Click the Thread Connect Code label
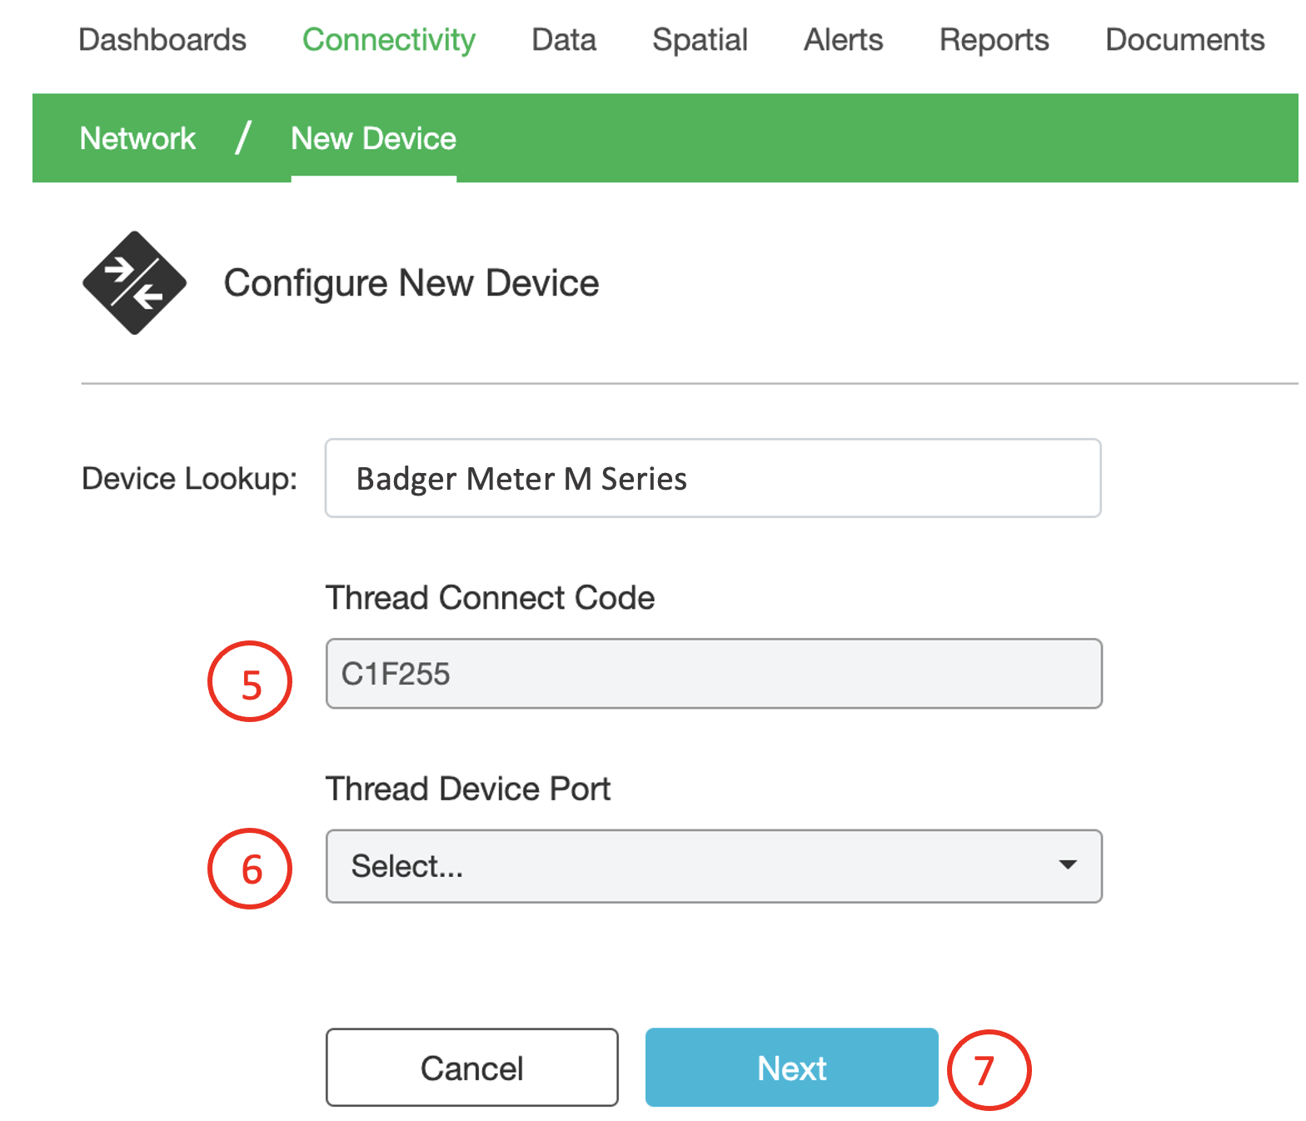The width and height of the screenshot is (1306, 1121). tap(490, 598)
